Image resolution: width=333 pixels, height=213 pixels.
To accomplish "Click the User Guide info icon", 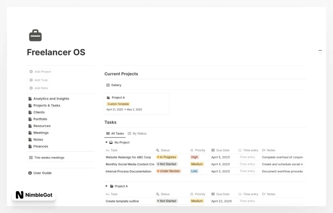I will pos(30,173).
